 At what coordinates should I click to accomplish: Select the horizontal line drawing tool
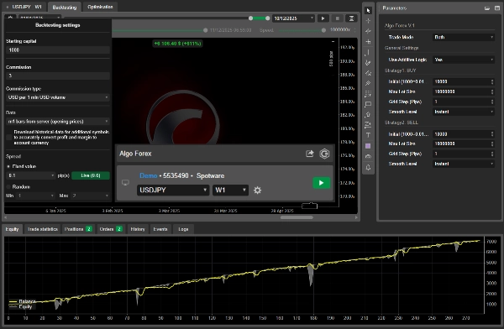(x=369, y=42)
